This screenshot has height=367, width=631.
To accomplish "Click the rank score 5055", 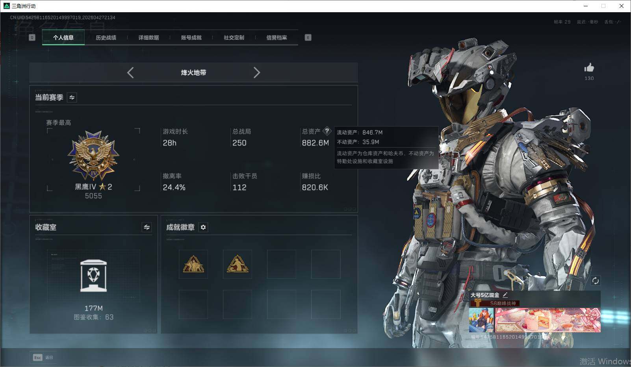I will click(x=93, y=196).
